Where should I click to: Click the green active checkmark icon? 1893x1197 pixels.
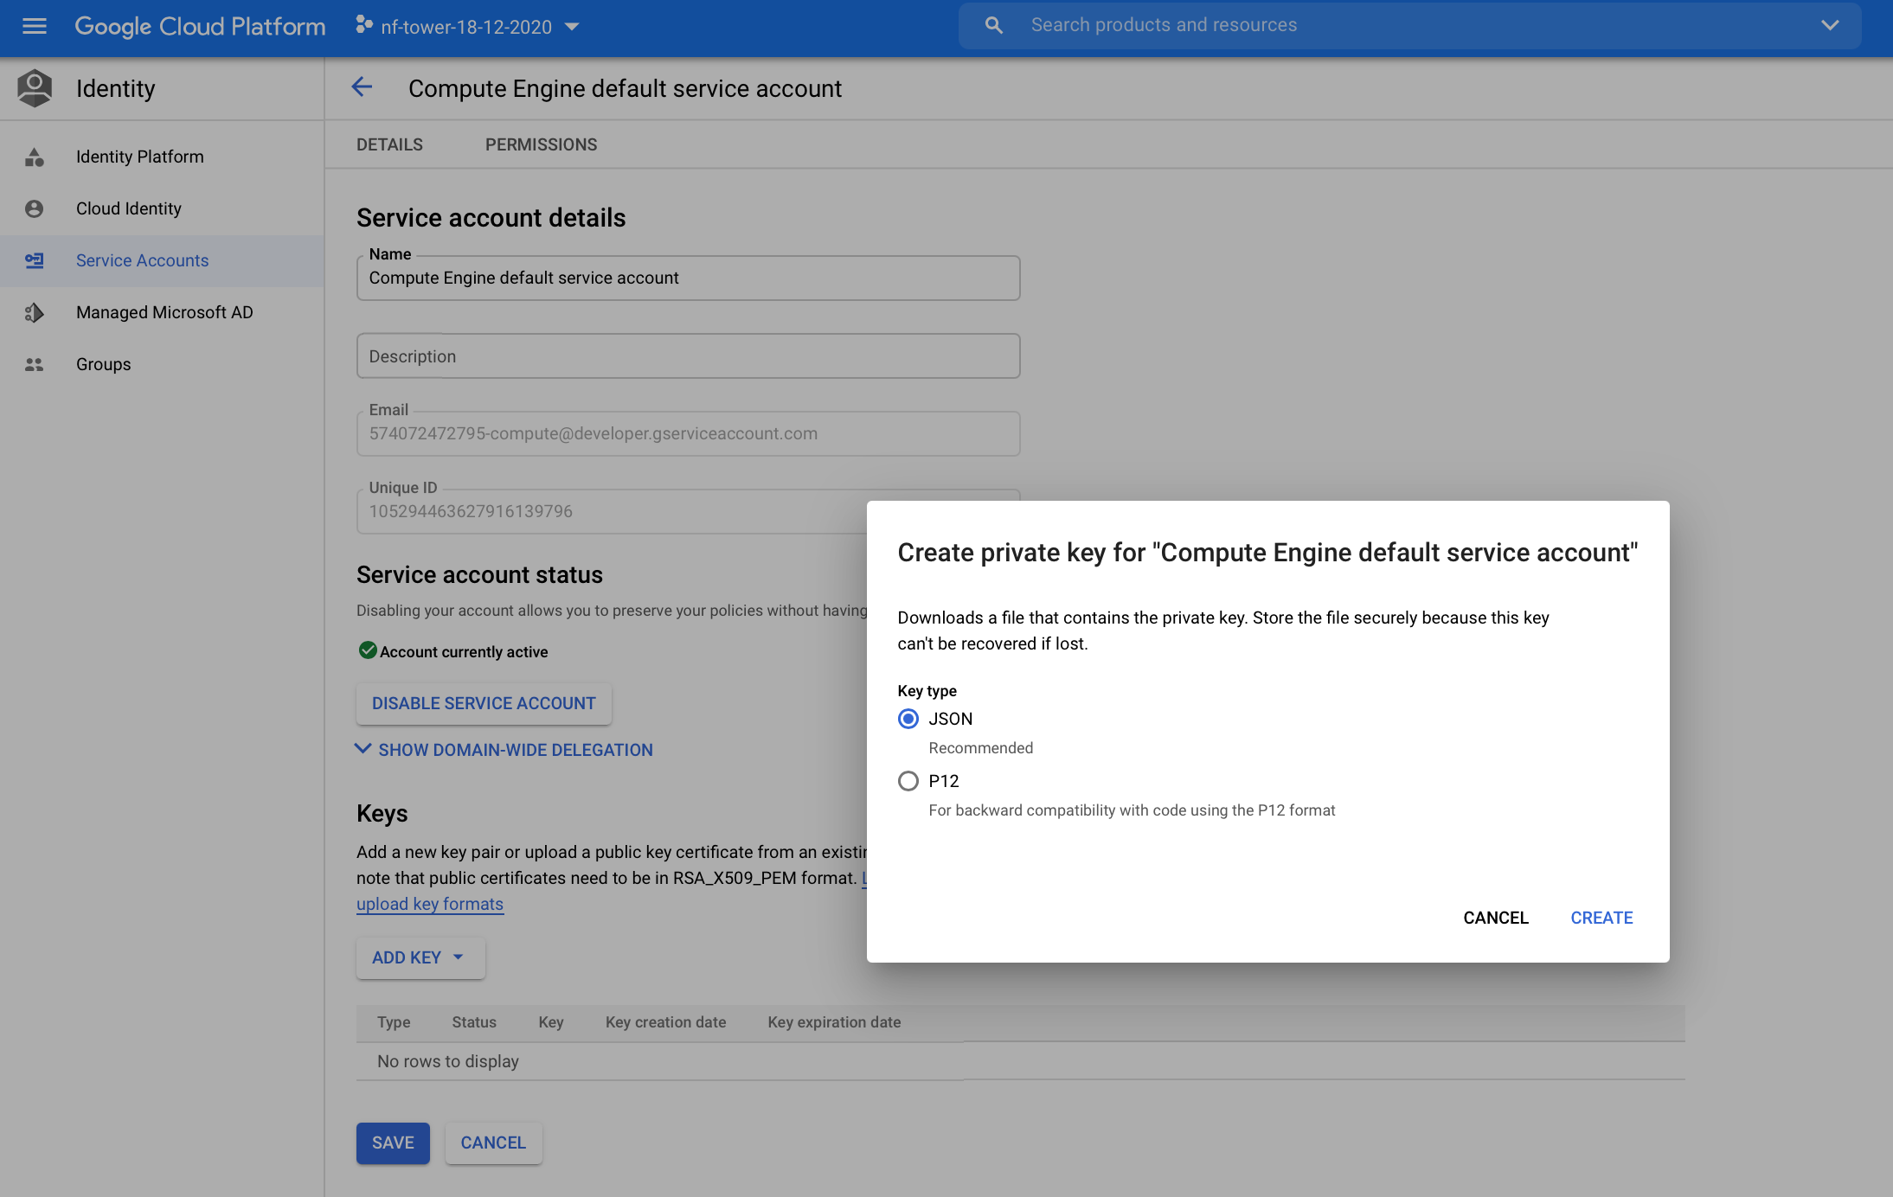click(368, 650)
